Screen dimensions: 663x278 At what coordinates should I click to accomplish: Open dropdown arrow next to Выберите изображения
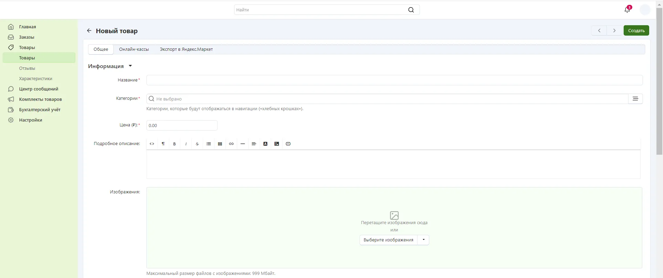[x=423, y=240]
